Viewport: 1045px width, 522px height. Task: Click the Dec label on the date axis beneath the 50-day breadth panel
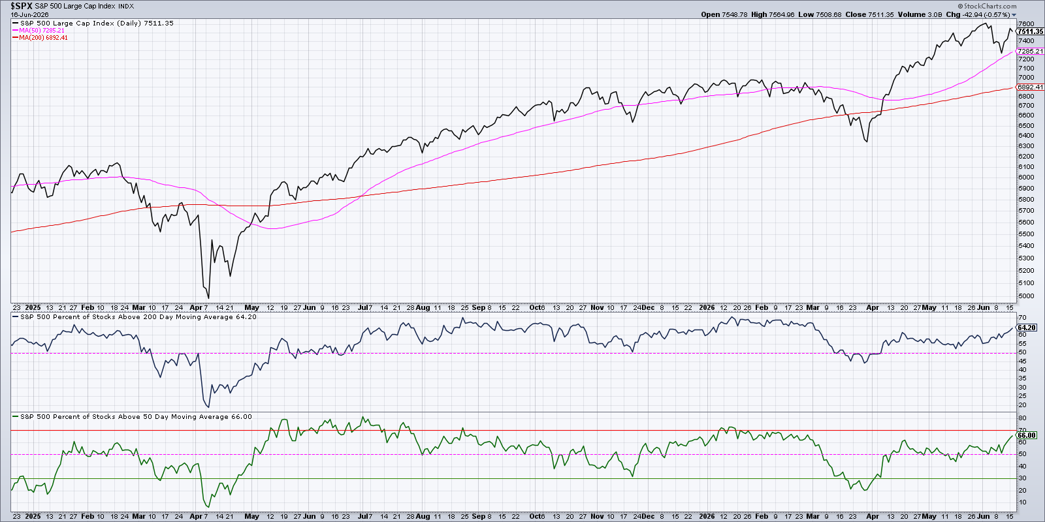pyautogui.click(x=647, y=516)
